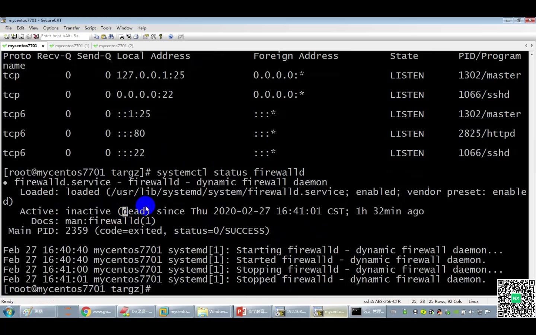Click the Connect in Tab toolbar icon
Image resolution: width=536 pixels, height=335 pixels.
point(22,36)
